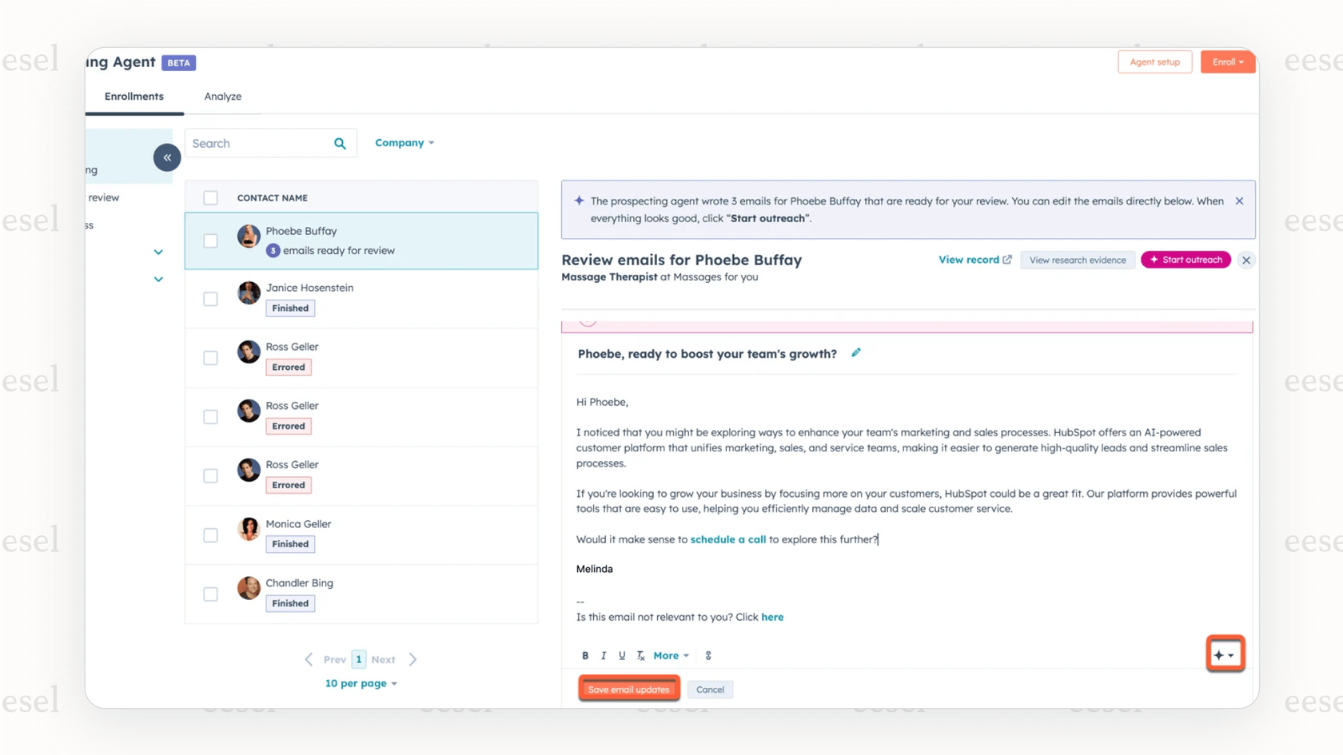This screenshot has height=755, width=1343.
Task: Insert a hyperlink using the link icon
Action: pyautogui.click(x=707, y=655)
